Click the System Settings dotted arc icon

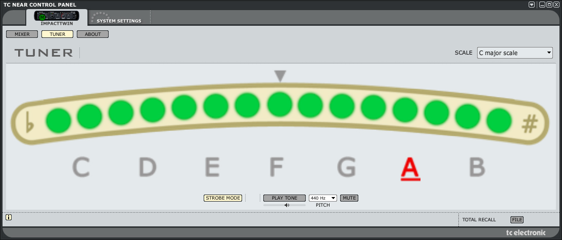[99, 16]
